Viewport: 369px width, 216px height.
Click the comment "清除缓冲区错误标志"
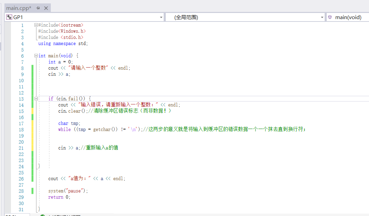click(x=116, y=111)
